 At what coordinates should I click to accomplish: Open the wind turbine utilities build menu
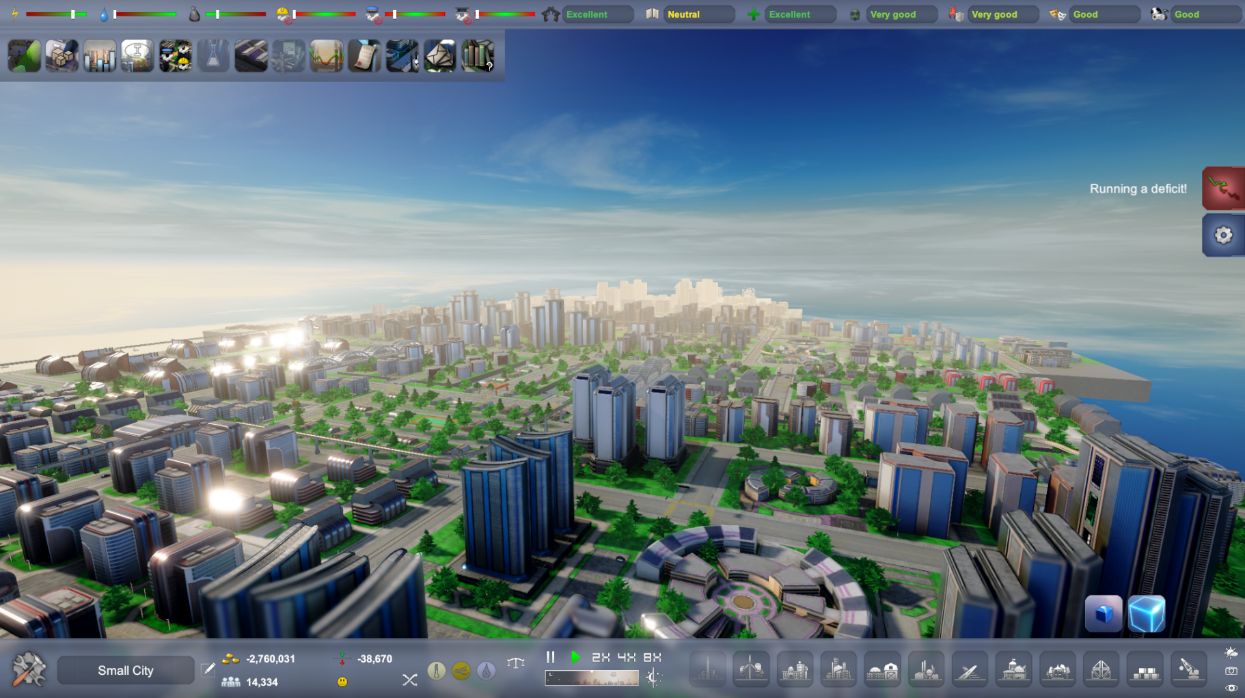click(x=751, y=669)
